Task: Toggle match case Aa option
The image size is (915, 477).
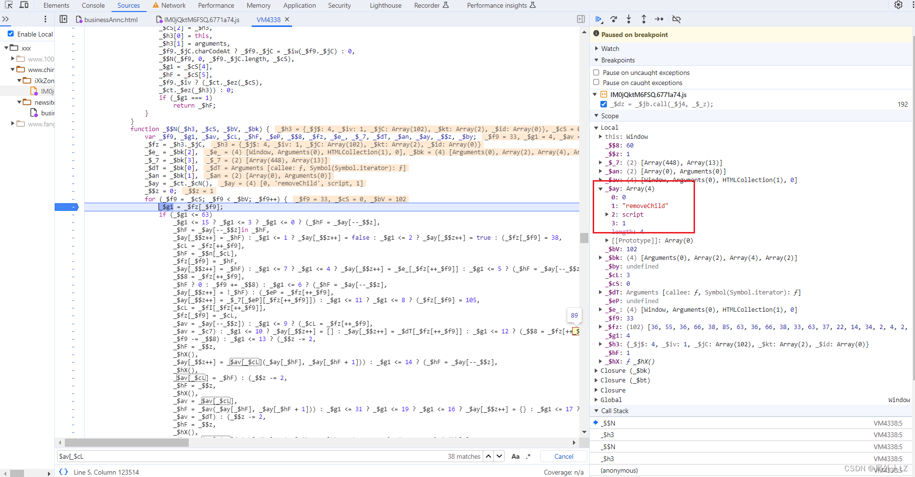Action: click(x=515, y=456)
